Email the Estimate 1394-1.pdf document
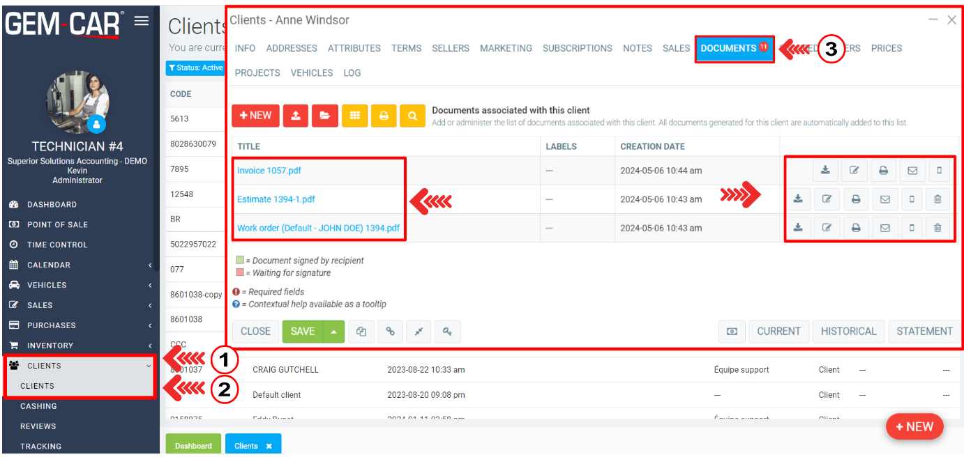 (x=884, y=199)
